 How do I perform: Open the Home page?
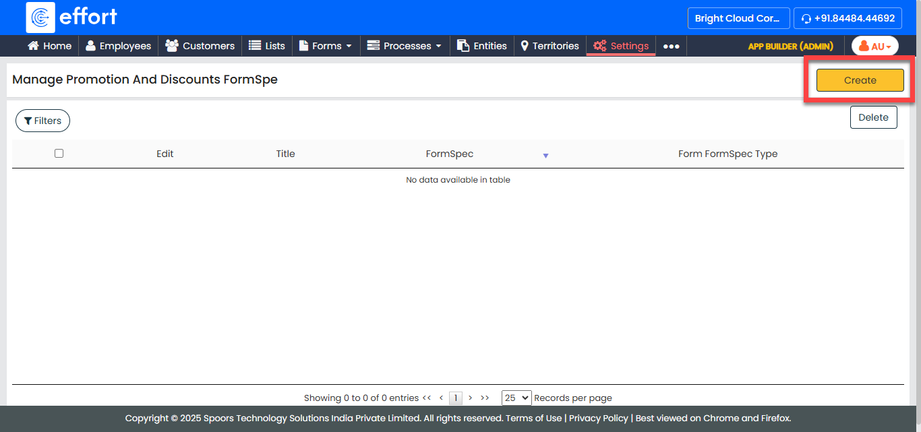[x=49, y=46]
